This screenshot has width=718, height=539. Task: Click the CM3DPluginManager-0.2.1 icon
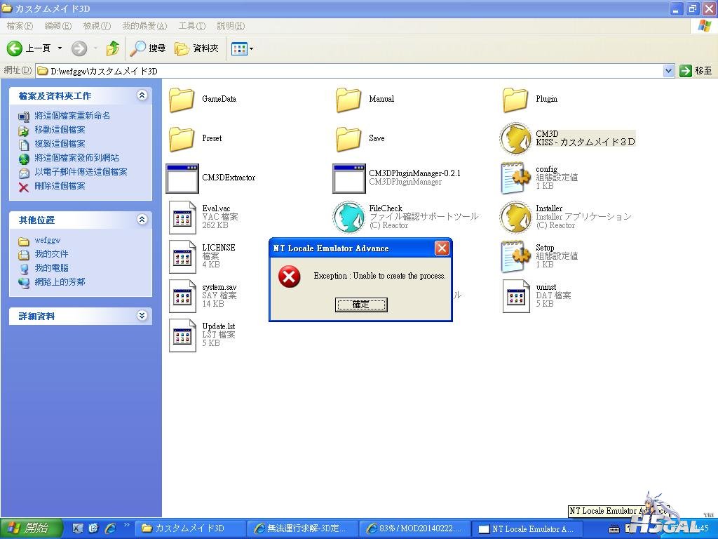[x=349, y=178]
